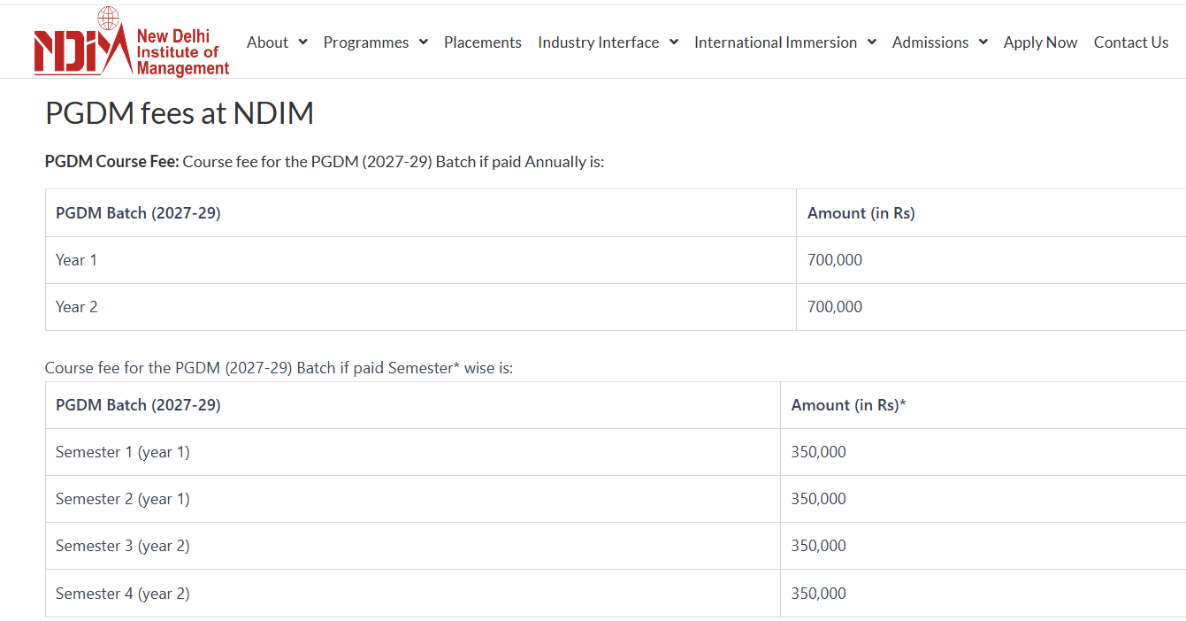Click the 350,000 amount for Semester 4

point(819,594)
